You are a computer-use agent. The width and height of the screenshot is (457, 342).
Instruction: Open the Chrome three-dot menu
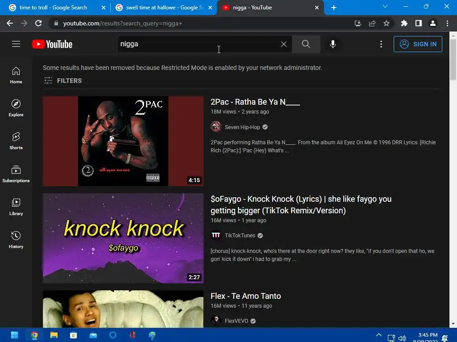(447, 23)
